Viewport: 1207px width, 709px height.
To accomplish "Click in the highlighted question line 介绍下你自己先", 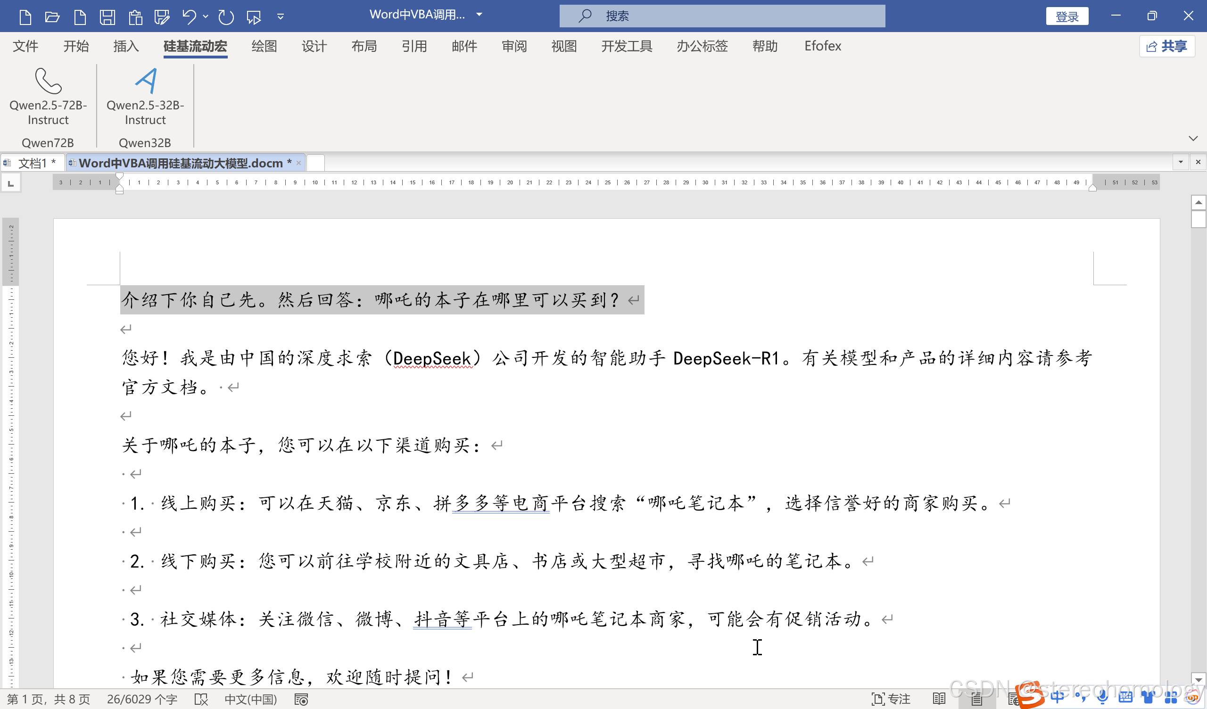I will coord(382,300).
